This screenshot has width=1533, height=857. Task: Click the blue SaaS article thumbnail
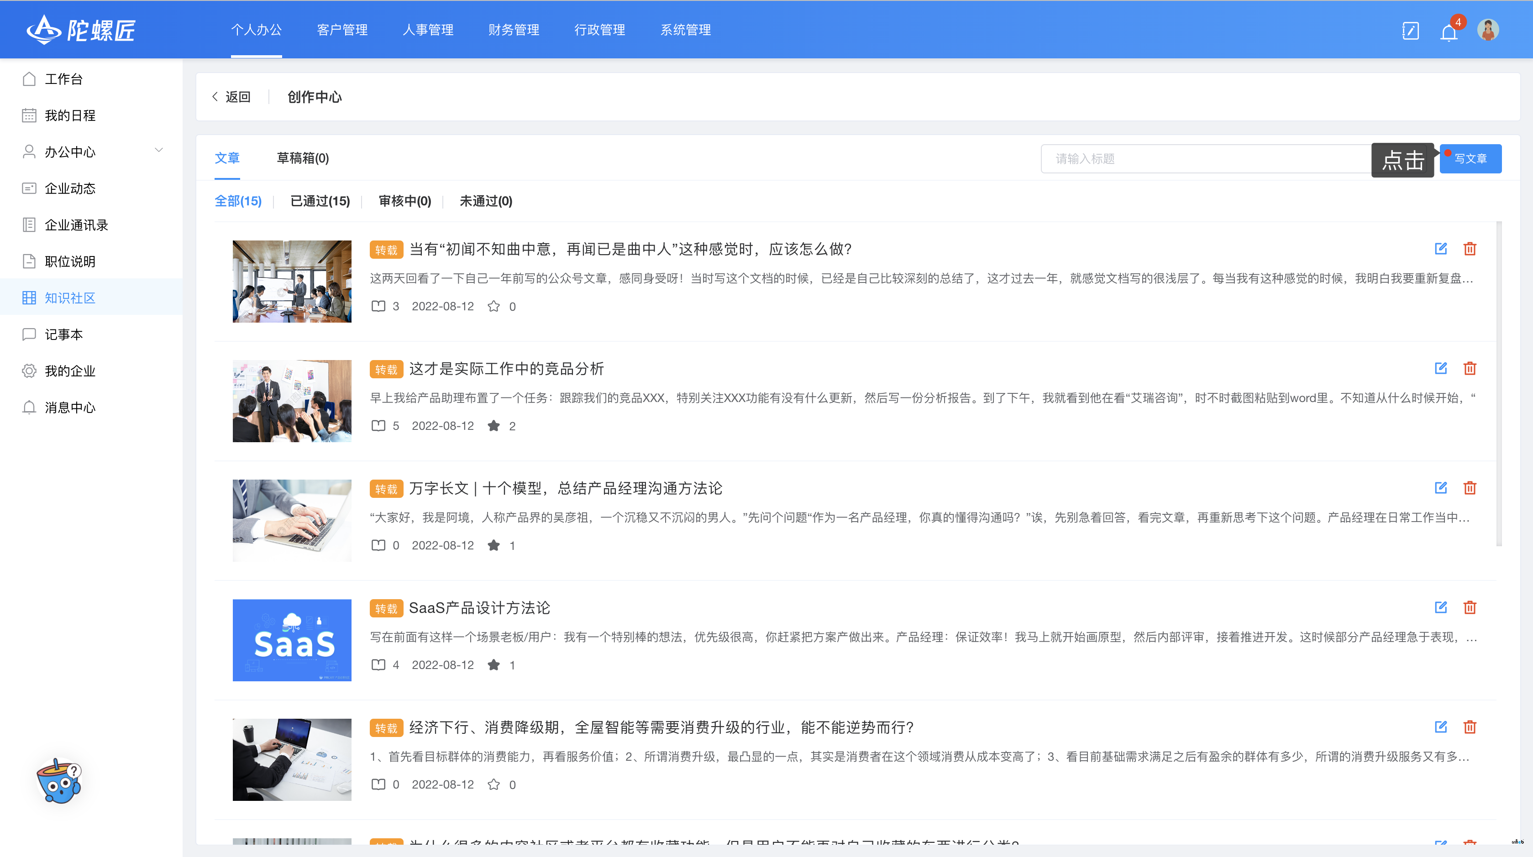[x=292, y=640]
